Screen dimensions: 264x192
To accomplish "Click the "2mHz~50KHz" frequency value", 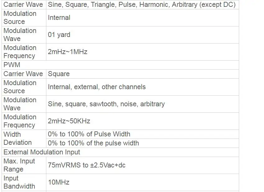I will point(69,121).
